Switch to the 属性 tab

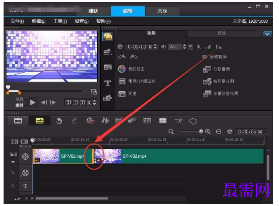click(222, 33)
